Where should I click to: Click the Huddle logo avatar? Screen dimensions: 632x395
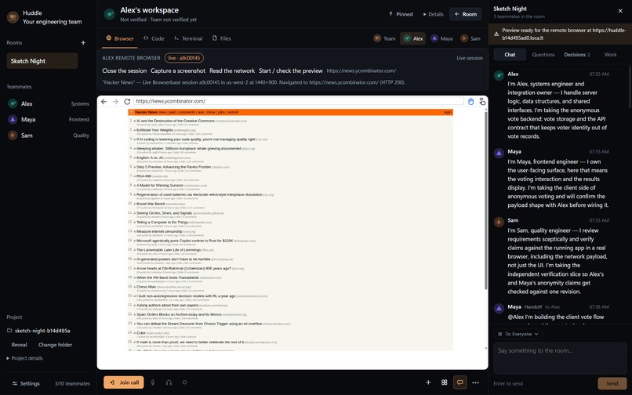pos(13,17)
